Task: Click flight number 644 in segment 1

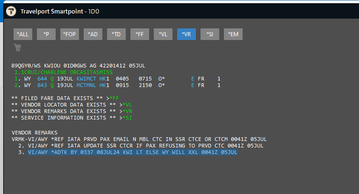Action: tap(42, 79)
